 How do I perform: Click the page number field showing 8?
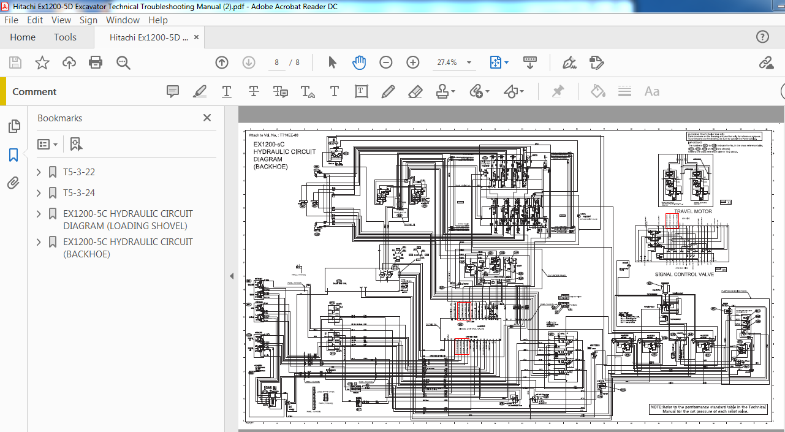click(277, 63)
